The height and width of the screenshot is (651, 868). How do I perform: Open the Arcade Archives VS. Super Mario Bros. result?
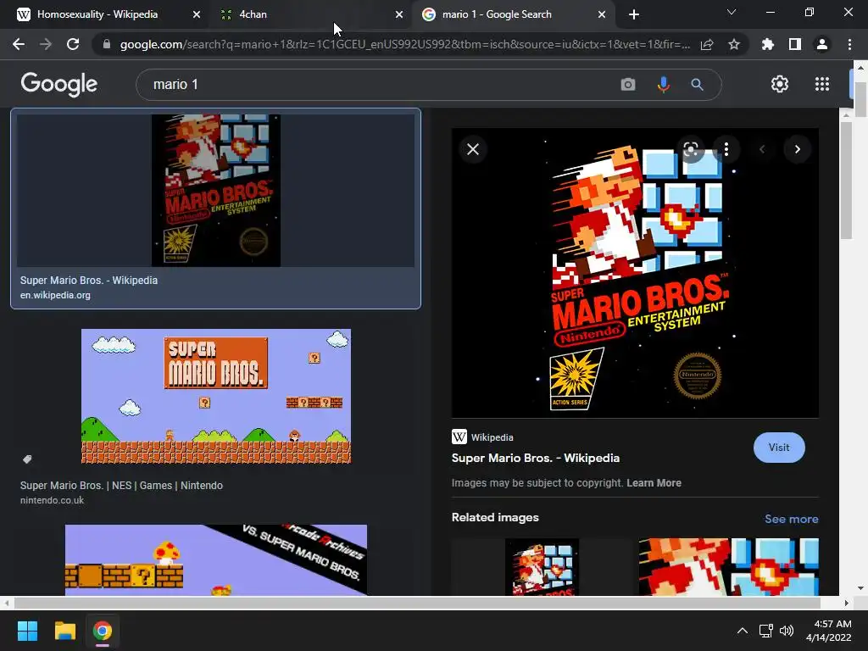point(216,560)
